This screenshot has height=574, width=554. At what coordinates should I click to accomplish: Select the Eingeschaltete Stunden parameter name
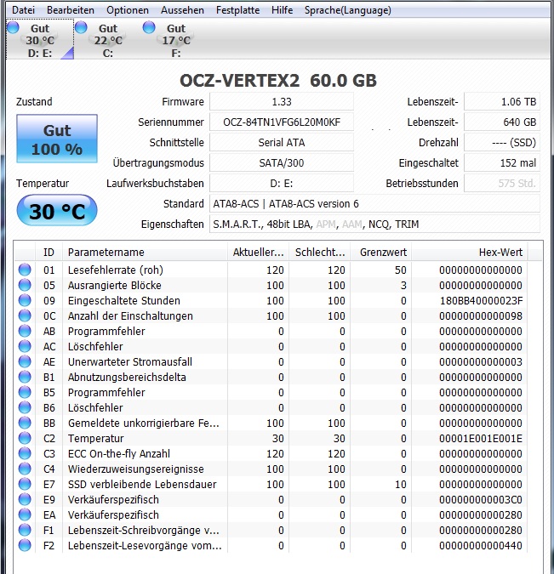click(x=124, y=300)
